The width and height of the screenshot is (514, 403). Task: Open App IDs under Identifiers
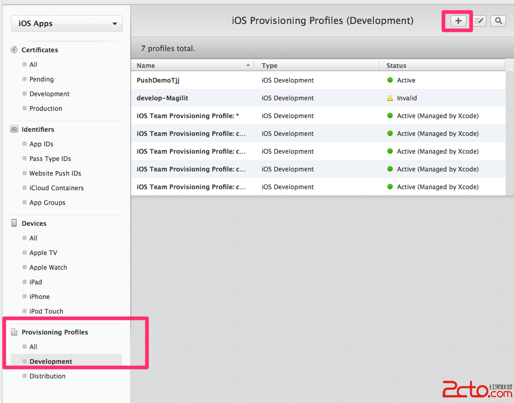pyautogui.click(x=41, y=144)
